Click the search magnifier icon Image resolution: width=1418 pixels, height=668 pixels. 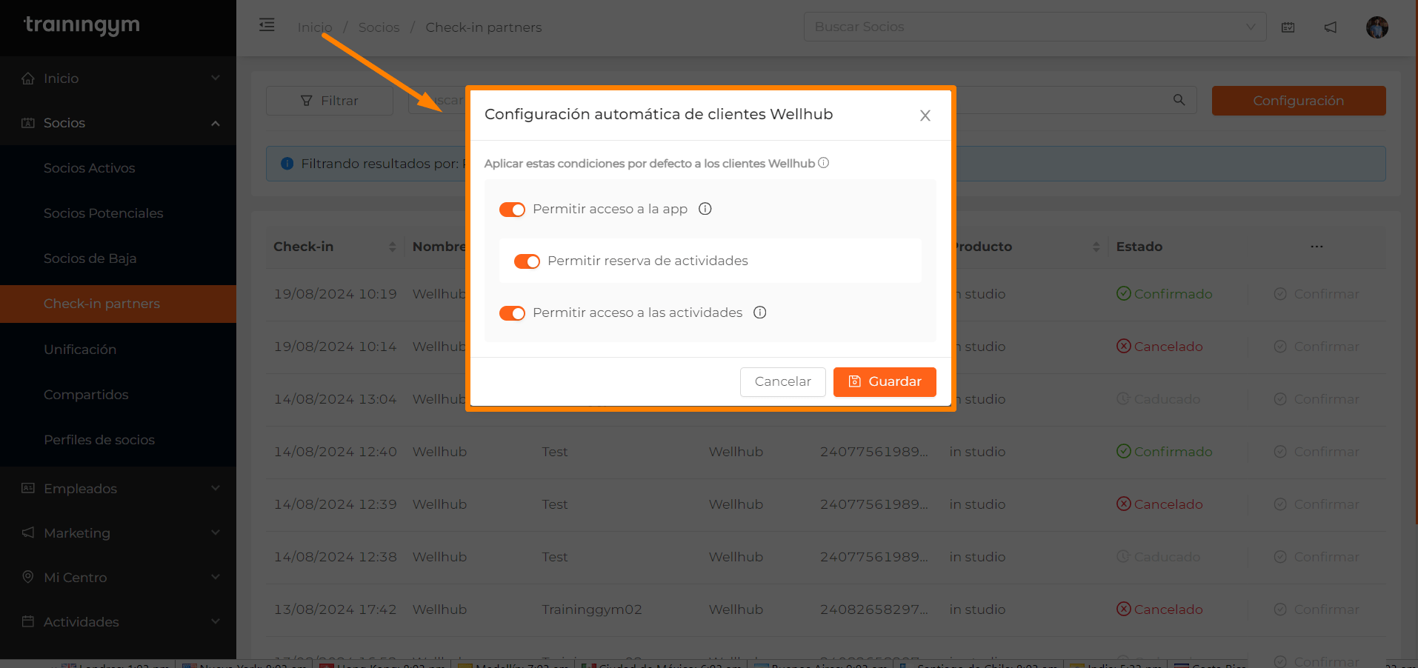(1179, 100)
